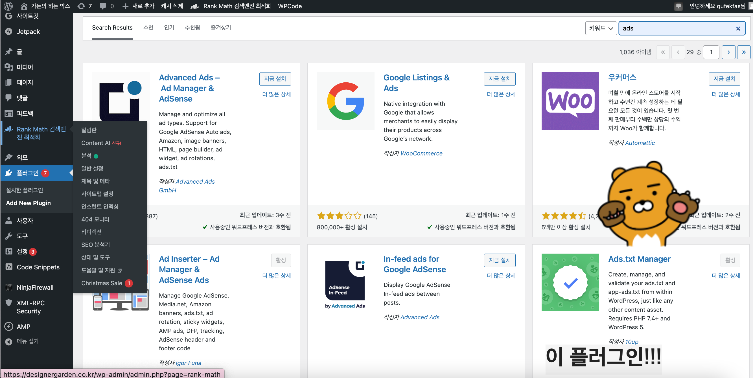
Task: Open the AMP sidebar menu
Action: (23, 327)
